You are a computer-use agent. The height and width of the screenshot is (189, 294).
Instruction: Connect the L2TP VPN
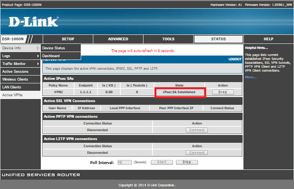[197, 153]
